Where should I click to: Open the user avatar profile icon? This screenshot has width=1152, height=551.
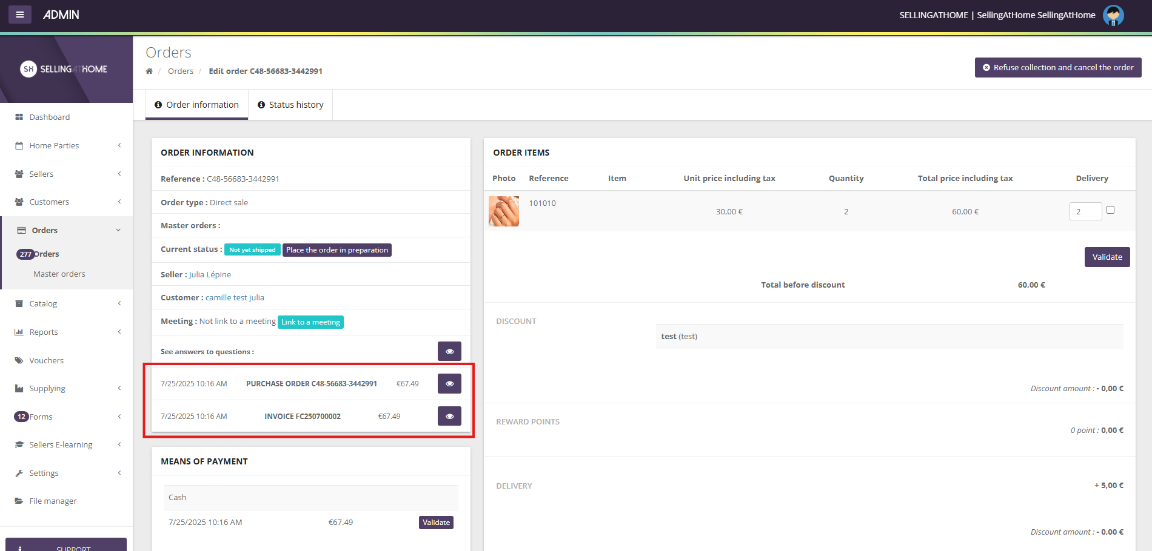pyautogui.click(x=1113, y=15)
